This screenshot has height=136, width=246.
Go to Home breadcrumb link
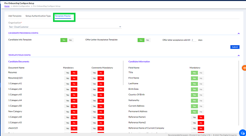coord(7,6)
